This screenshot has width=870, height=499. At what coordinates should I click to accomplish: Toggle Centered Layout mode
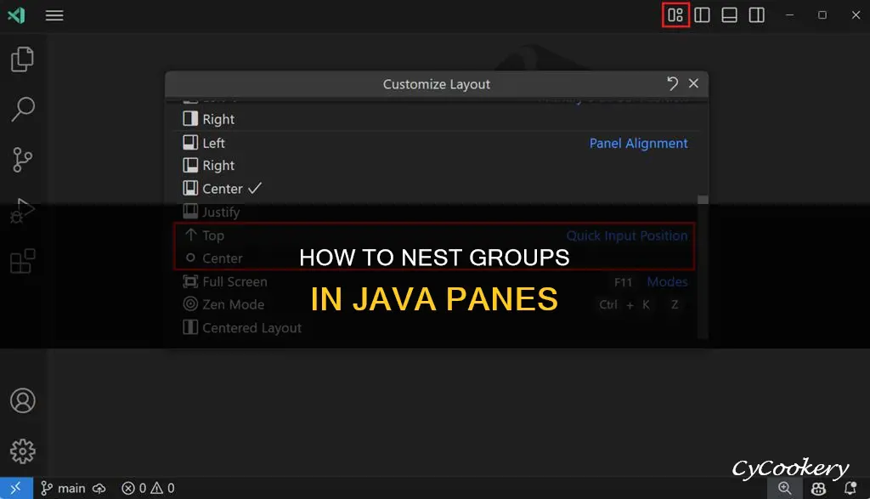coord(436,327)
